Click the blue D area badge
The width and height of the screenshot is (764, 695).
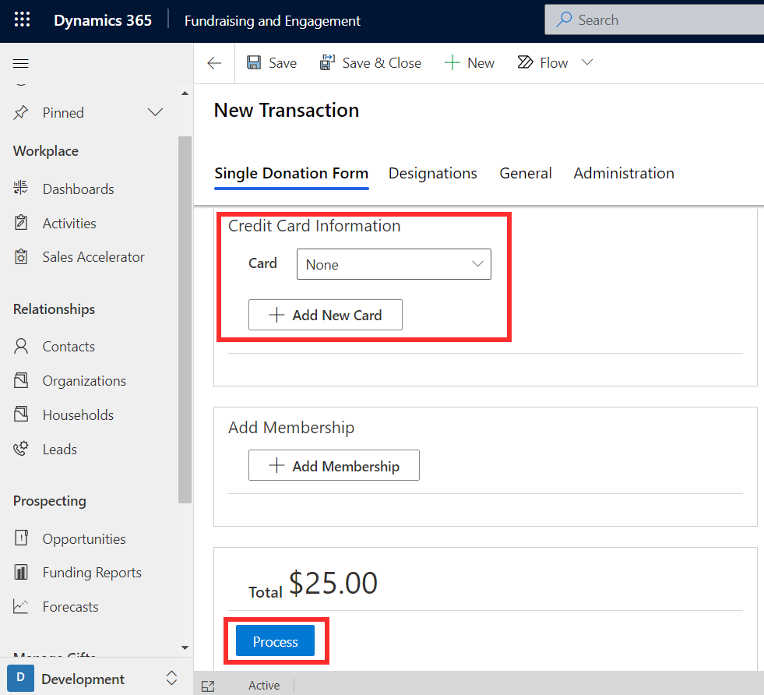pyautogui.click(x=20, y=678)
